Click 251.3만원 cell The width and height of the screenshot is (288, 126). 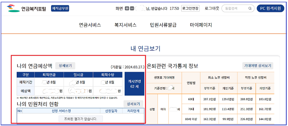(x=246, y=109)
